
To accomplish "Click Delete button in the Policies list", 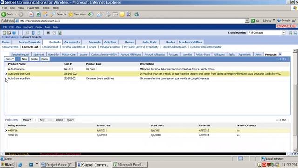I will [x=60, y=120].
